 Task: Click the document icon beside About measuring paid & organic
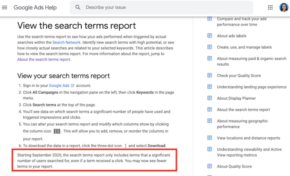pyautogui.click(x=210, y=58)
